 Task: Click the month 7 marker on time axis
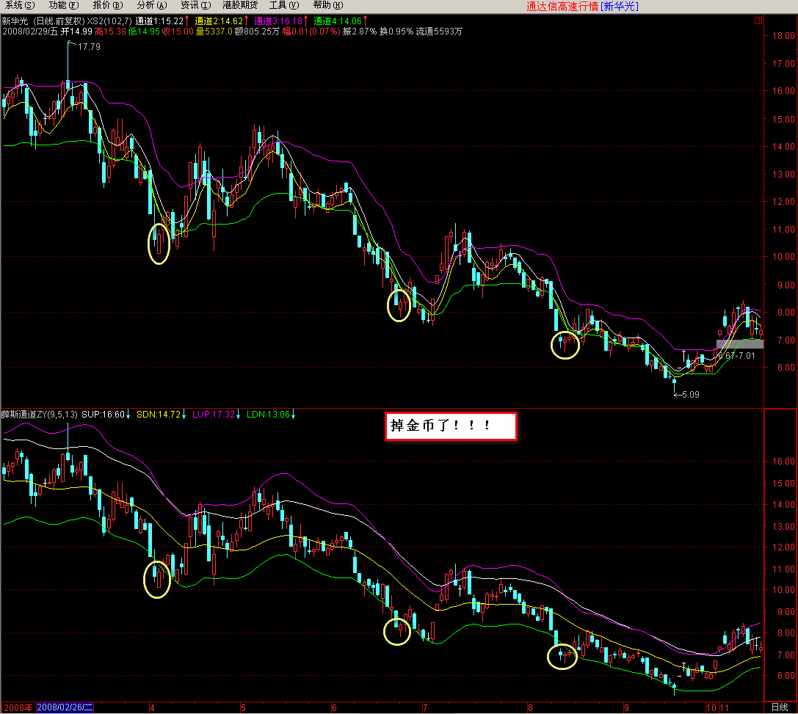point(424,708)
